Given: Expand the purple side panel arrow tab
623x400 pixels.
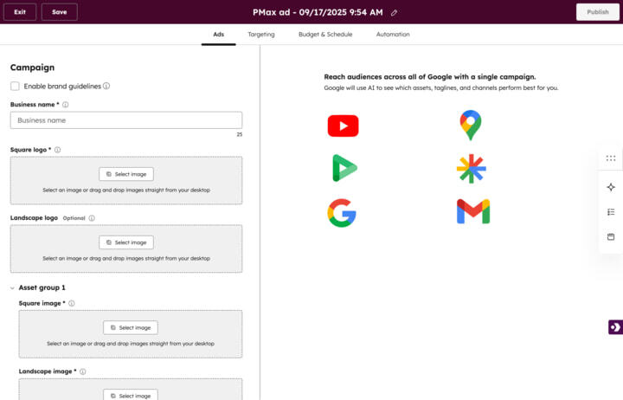Looking at the screenshot, I should tap(615, 327).
